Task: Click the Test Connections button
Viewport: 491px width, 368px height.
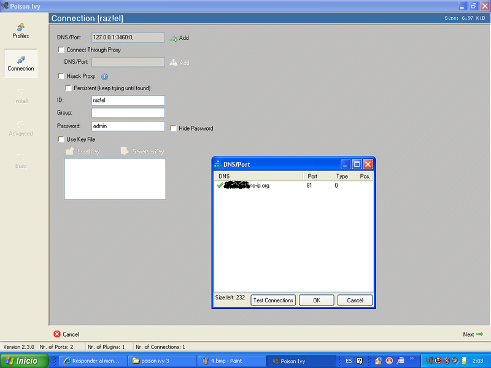Action: (273, 301)
